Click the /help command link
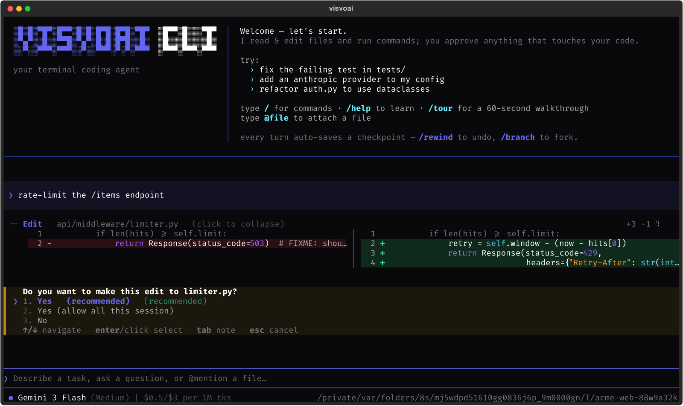 (358, 108)
